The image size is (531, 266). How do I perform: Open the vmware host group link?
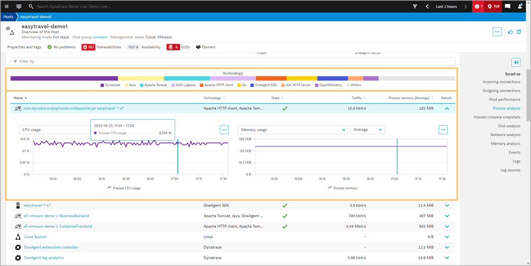click(100, 37)
